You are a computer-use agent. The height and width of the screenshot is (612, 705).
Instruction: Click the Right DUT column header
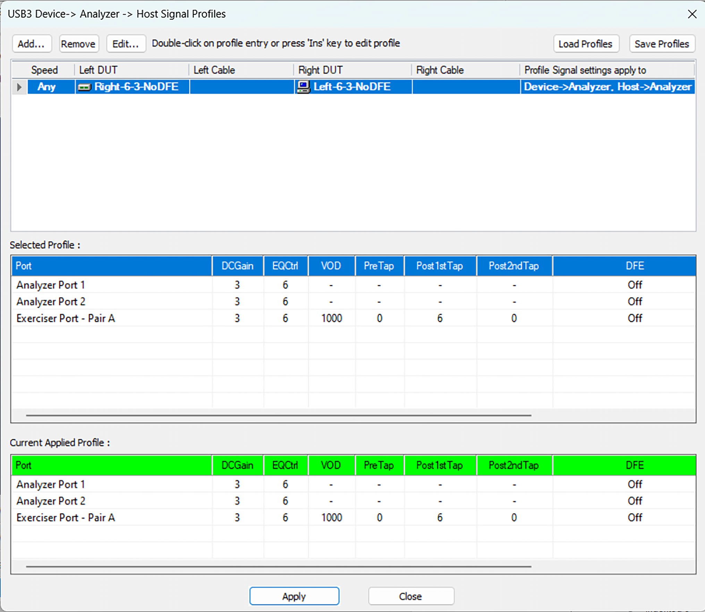353,70
